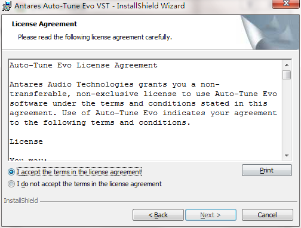
Task: Continue with the Next button
Action: click(x=211, y=215)
